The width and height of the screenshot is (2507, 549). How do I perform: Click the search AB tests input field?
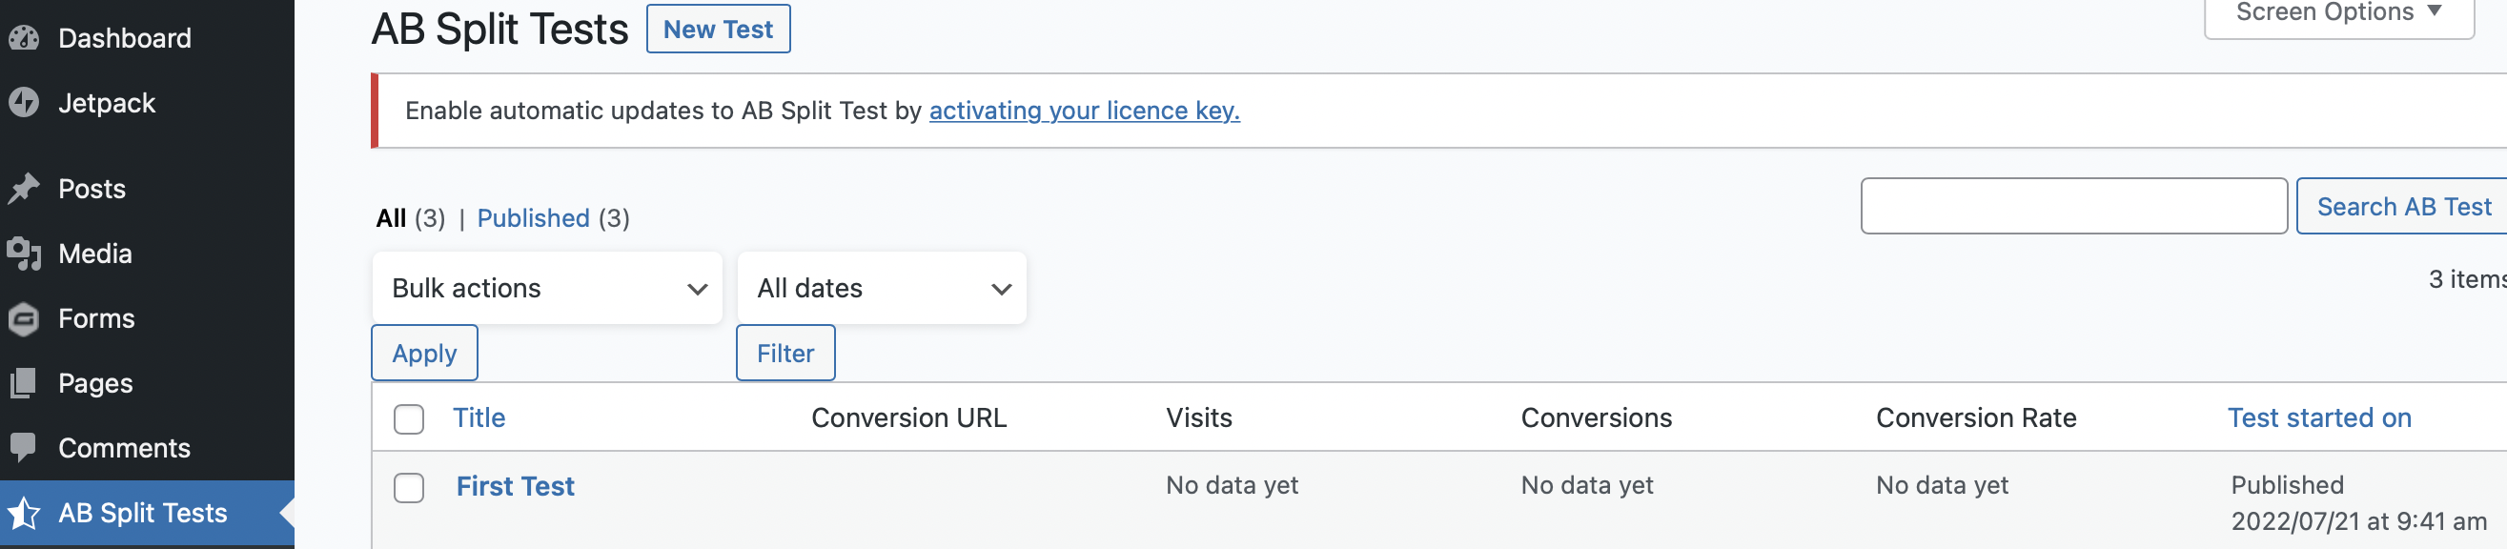(x=2073, y=207)
